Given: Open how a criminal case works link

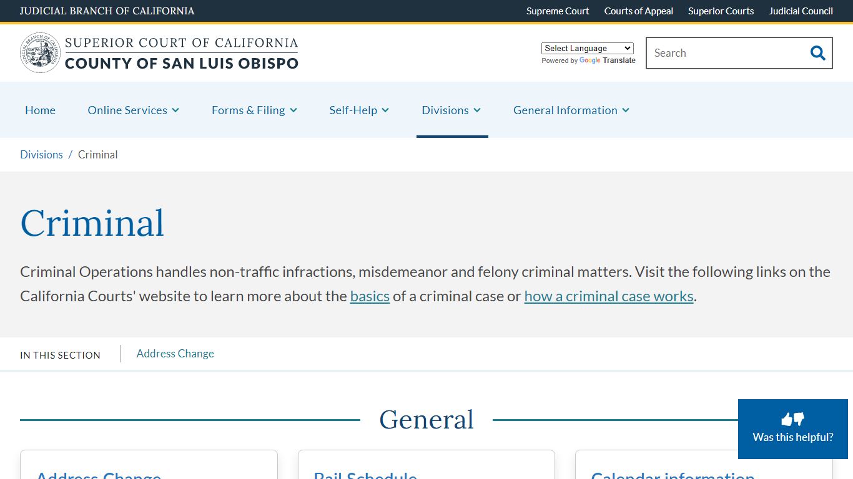Looking at the screenshot, I should tap(609, 296).
